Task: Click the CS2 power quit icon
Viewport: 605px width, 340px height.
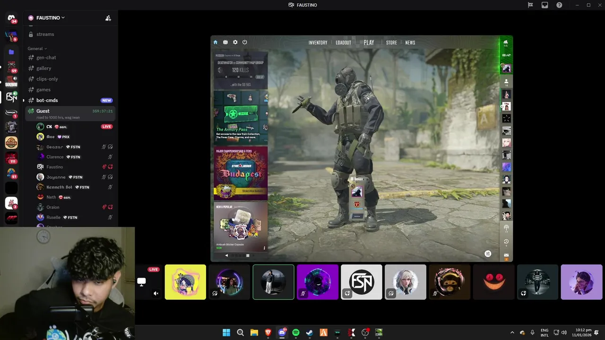Action: coord(244,42)
